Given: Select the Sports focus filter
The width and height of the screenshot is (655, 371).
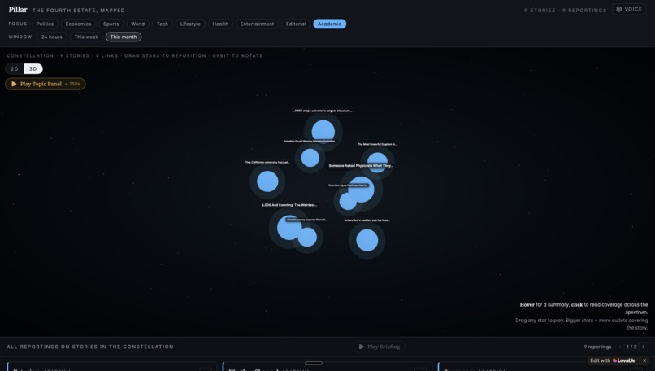Looking at the screenshot, I should (111, 24).
